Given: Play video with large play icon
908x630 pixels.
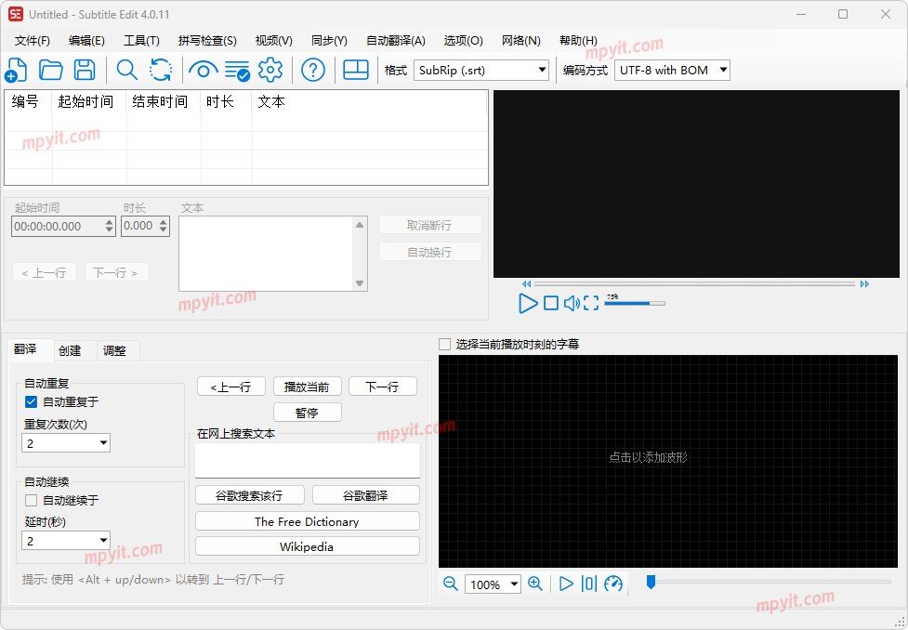Looking at the screenshot, I should pyautogui.click(x=528, y=303).
